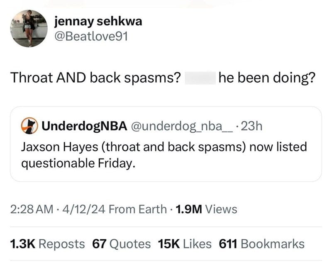View the 1.9M Views count
This screenshot has height=265, width=332.
[206, 209]
